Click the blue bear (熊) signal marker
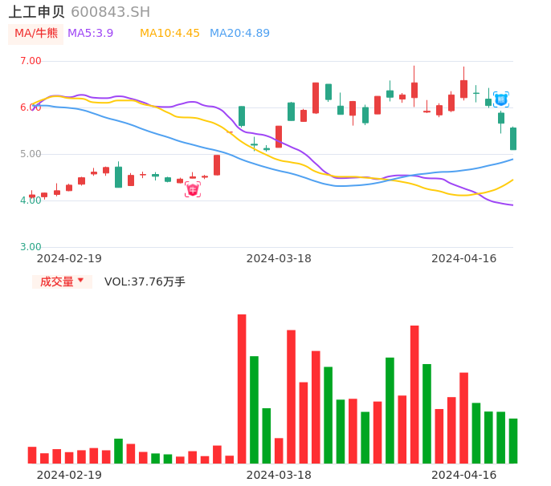The width and height of the screenshot is (551, 486). [x=500, y=99]
